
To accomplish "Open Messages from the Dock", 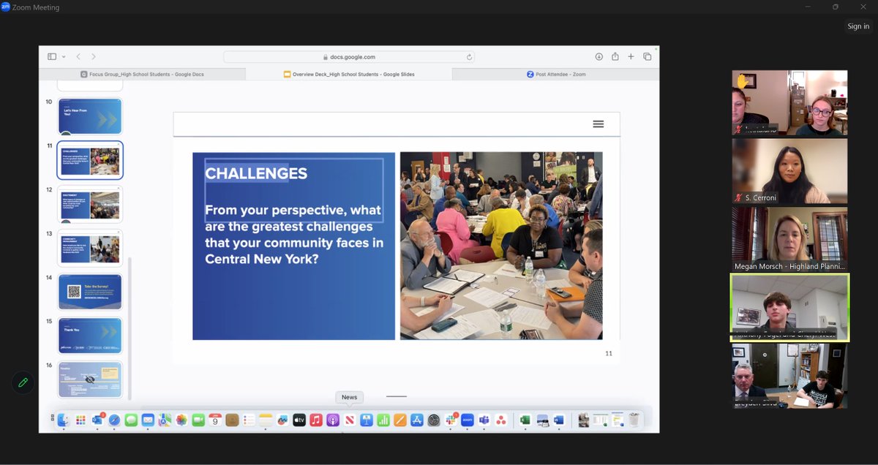I will [131, 420].
